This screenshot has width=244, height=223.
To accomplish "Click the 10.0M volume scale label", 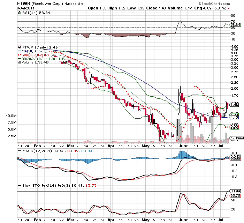I will click(x=11, y=116).
